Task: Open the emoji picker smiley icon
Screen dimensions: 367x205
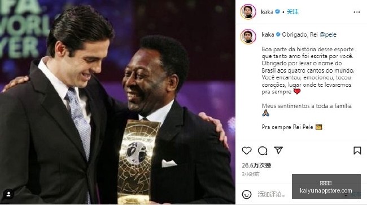Action: pos(247,194)
